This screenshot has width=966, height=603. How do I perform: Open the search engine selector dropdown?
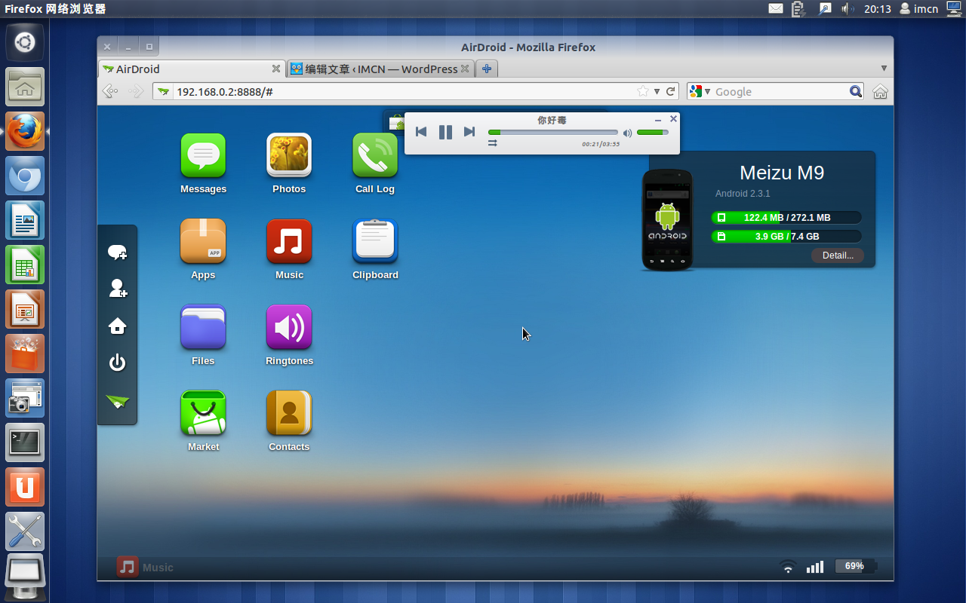coord(700,91)
